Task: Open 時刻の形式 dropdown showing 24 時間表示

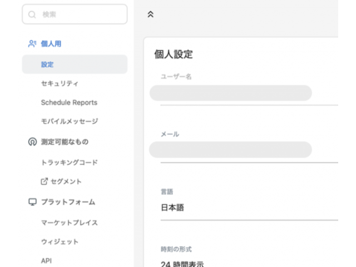Action: (249, 264)
